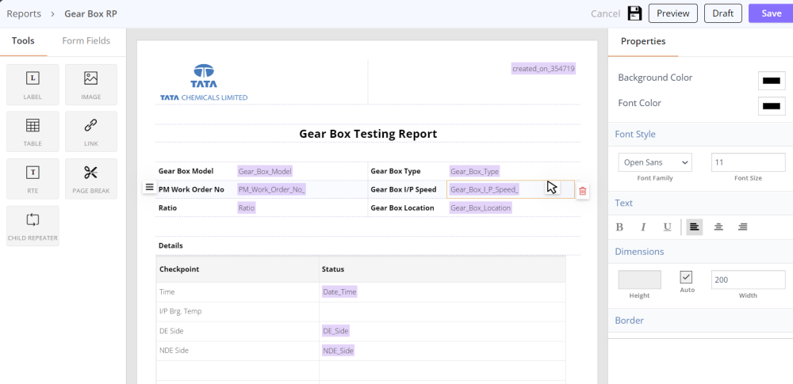793x384 pixels.
Task: Click the Gear Box Model label
Action: coord(186,171)
